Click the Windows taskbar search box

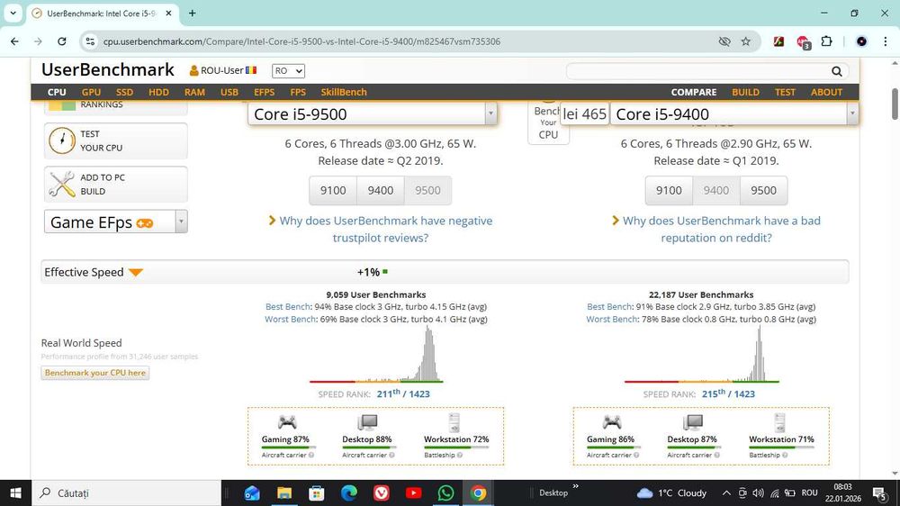[x=126, y=492]
